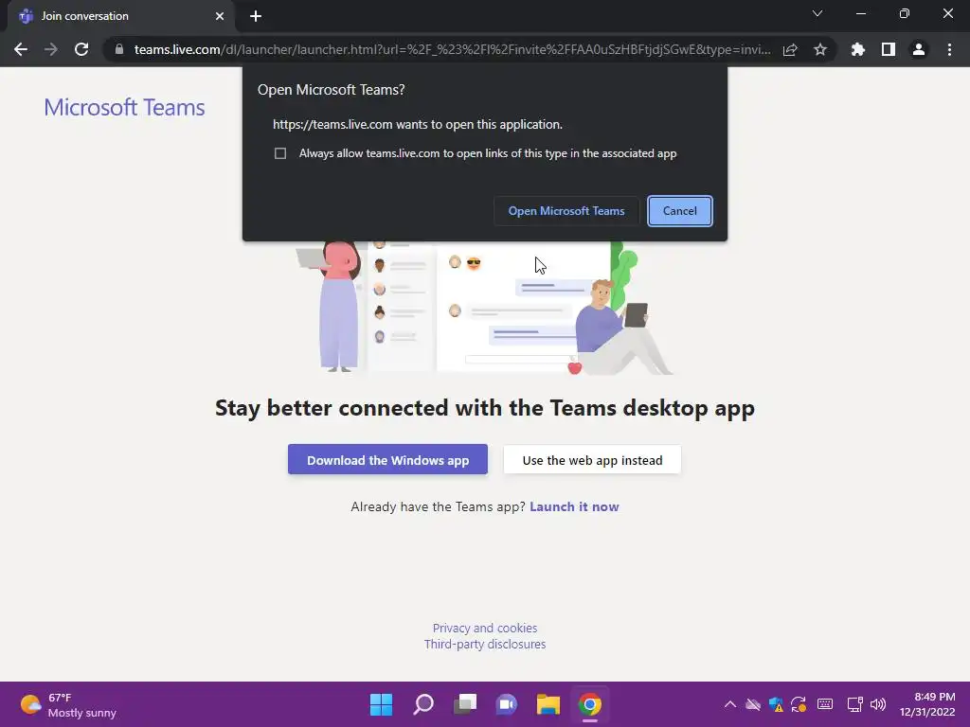Screen dimensions: 970x727
Task: Show hidden tray icons chevron
Action: (x=730, y=704)
